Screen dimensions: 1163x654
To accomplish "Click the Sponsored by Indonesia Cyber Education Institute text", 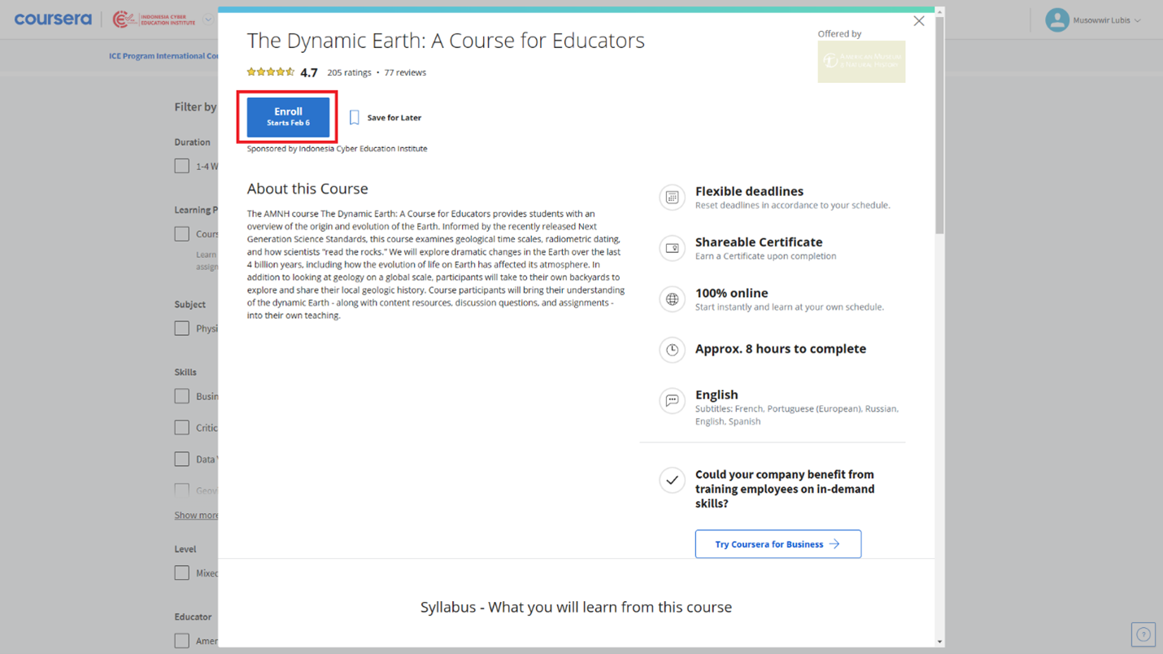I will pos(337,149).
